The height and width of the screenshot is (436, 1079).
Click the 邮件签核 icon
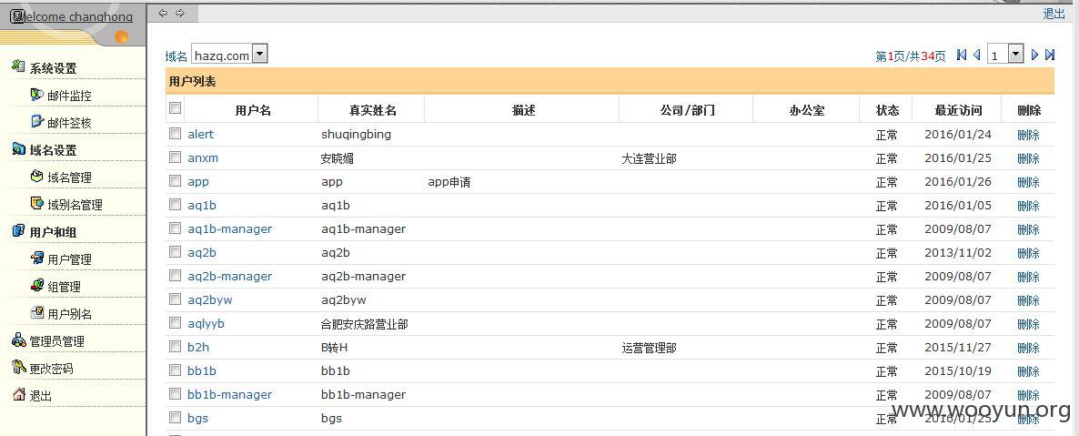37,122
